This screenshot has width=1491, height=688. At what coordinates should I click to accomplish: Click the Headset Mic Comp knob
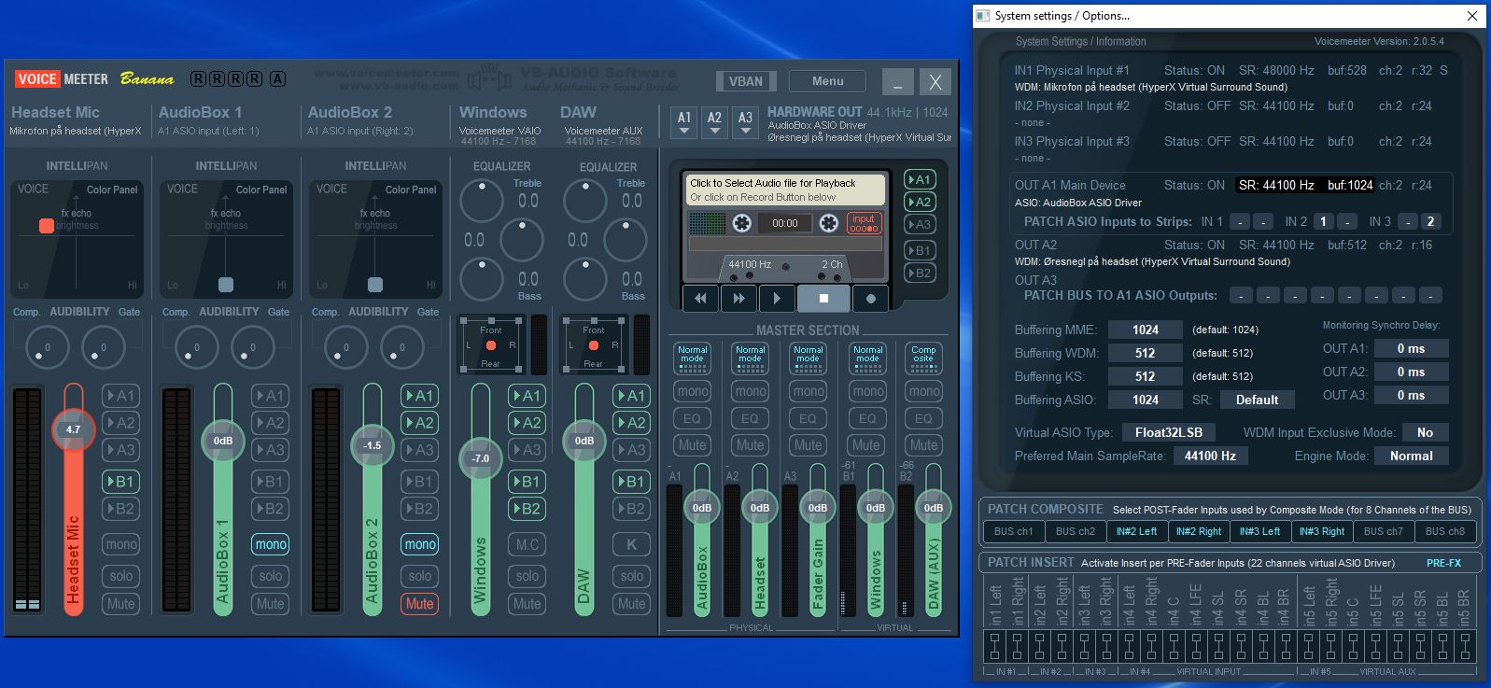[x=47, y=348]
